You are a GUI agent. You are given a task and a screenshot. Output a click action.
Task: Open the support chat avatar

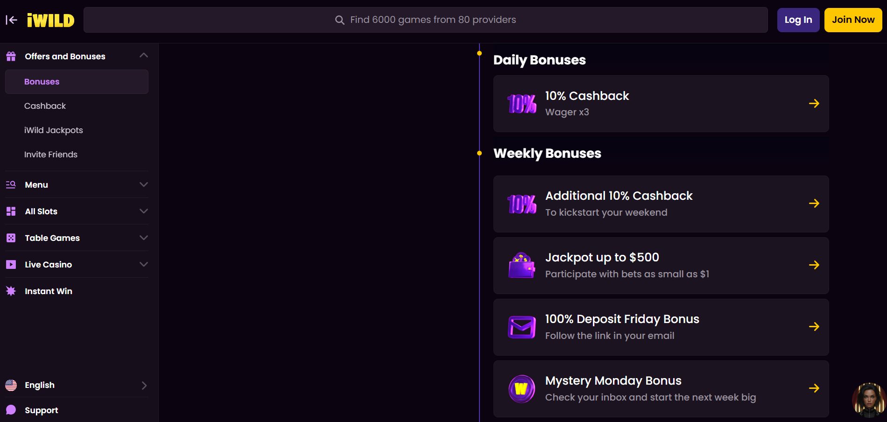(868, 400)
